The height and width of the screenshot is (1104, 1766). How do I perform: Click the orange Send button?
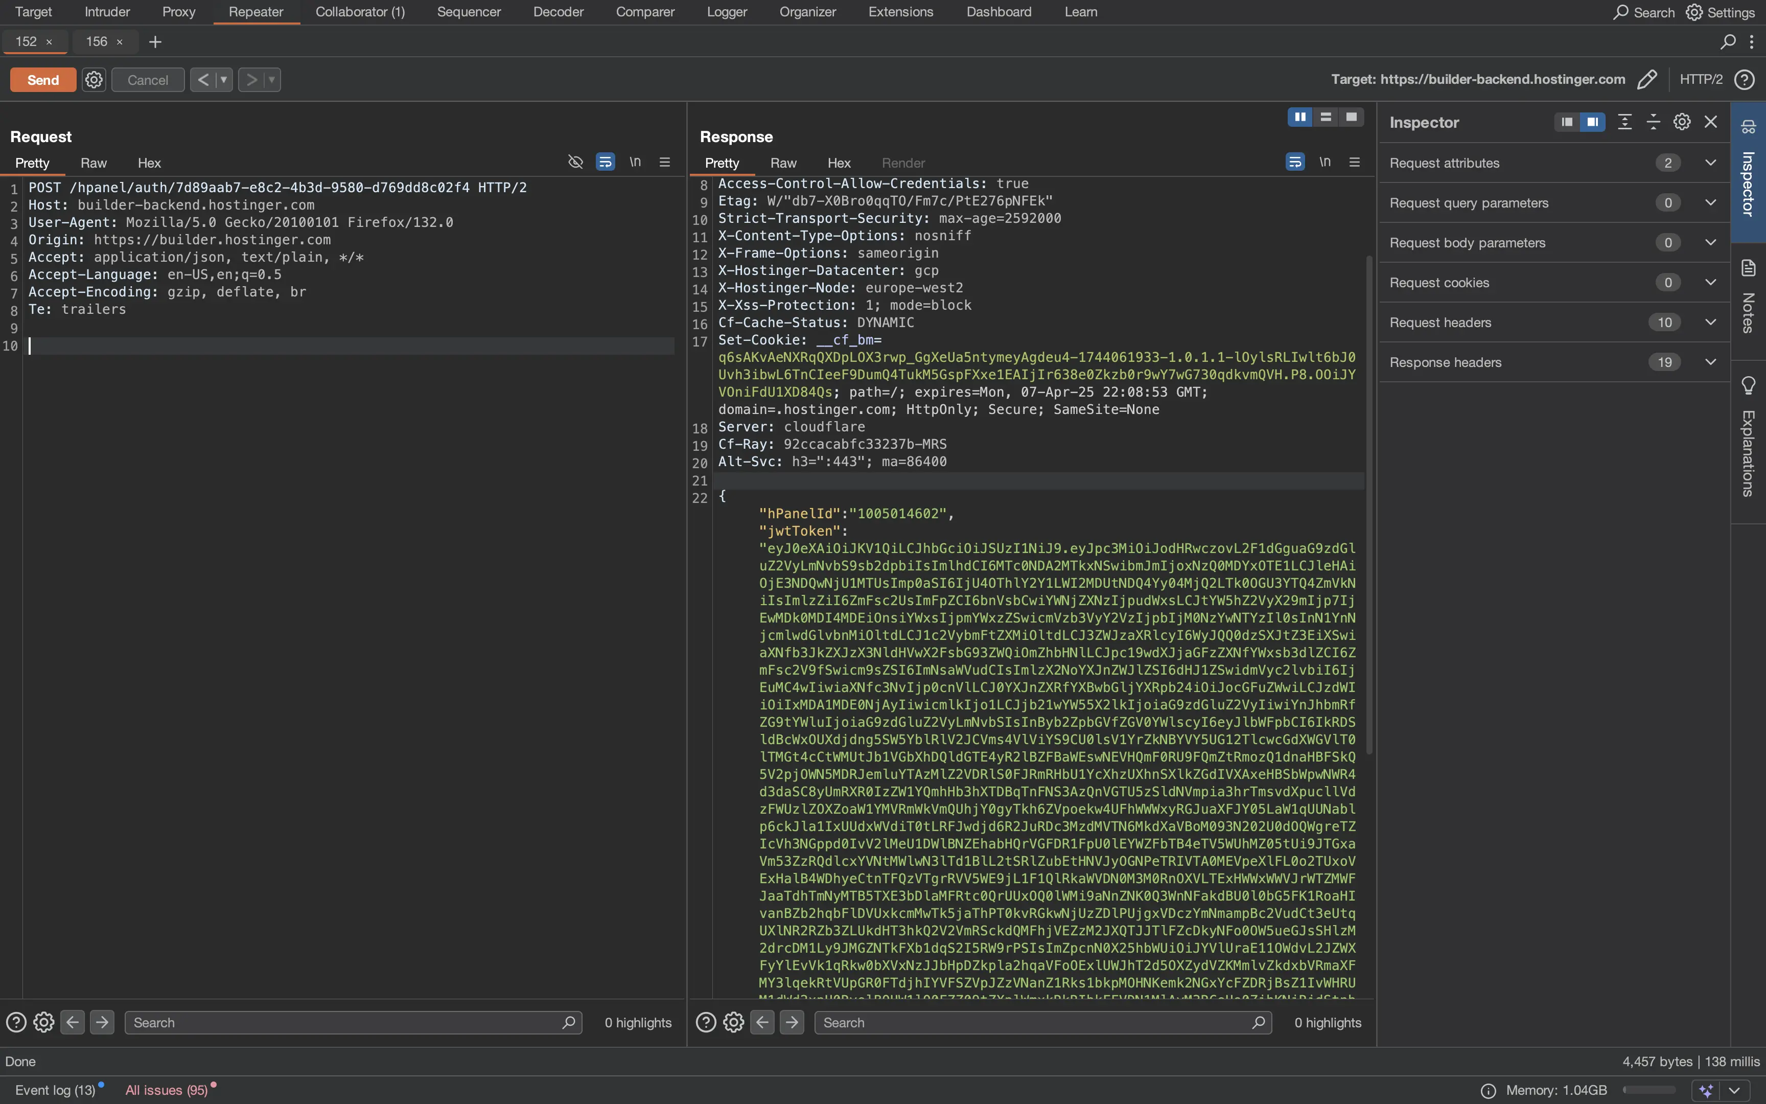(43, 80)
